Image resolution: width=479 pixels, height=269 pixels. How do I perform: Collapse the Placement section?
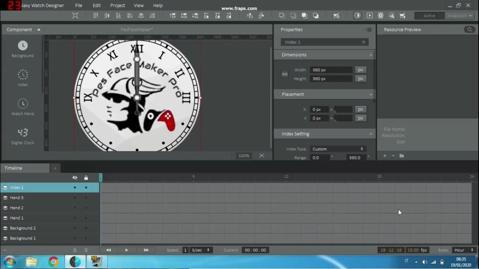click(371, 95)
